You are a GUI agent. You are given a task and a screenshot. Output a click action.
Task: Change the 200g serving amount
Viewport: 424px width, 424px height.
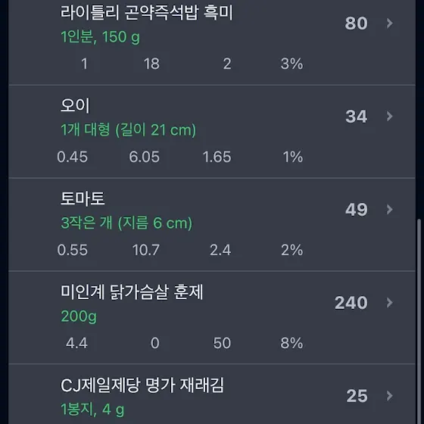pos(79,316)
